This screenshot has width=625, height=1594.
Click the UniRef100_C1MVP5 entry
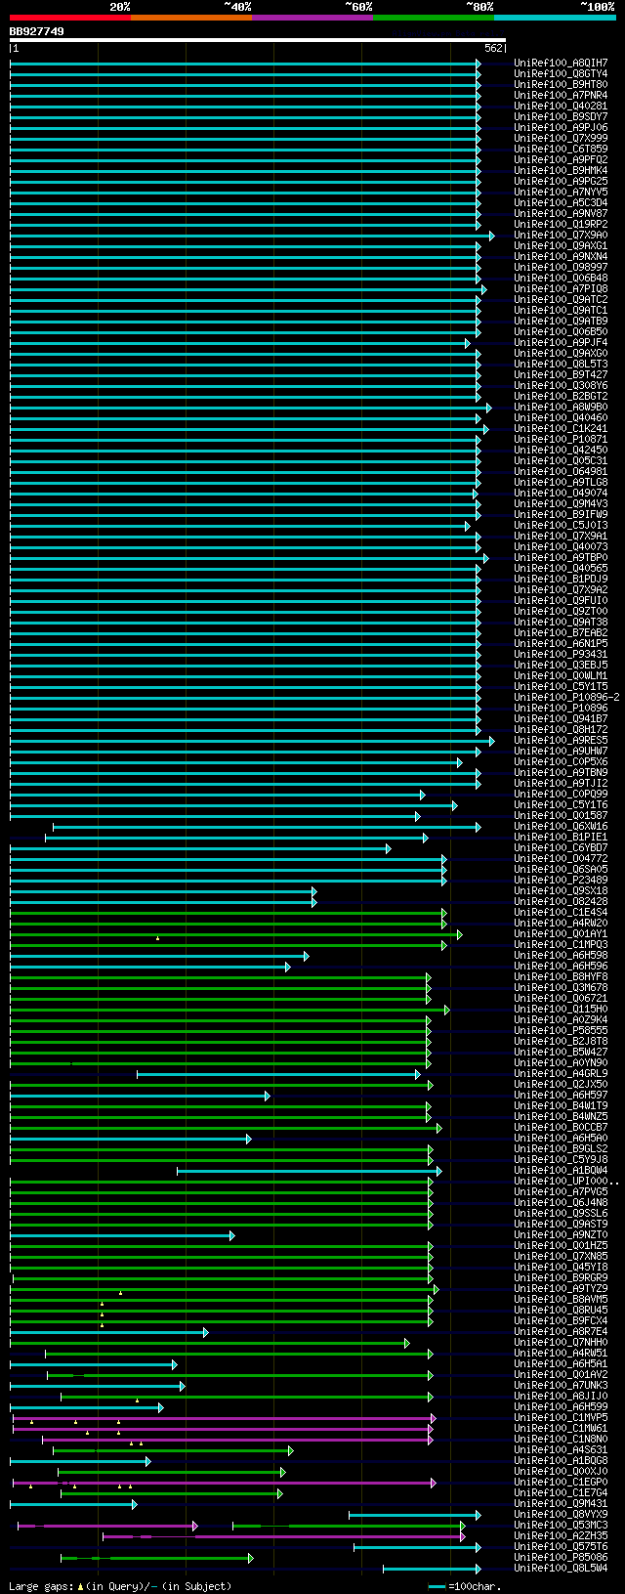(561, 1418)
